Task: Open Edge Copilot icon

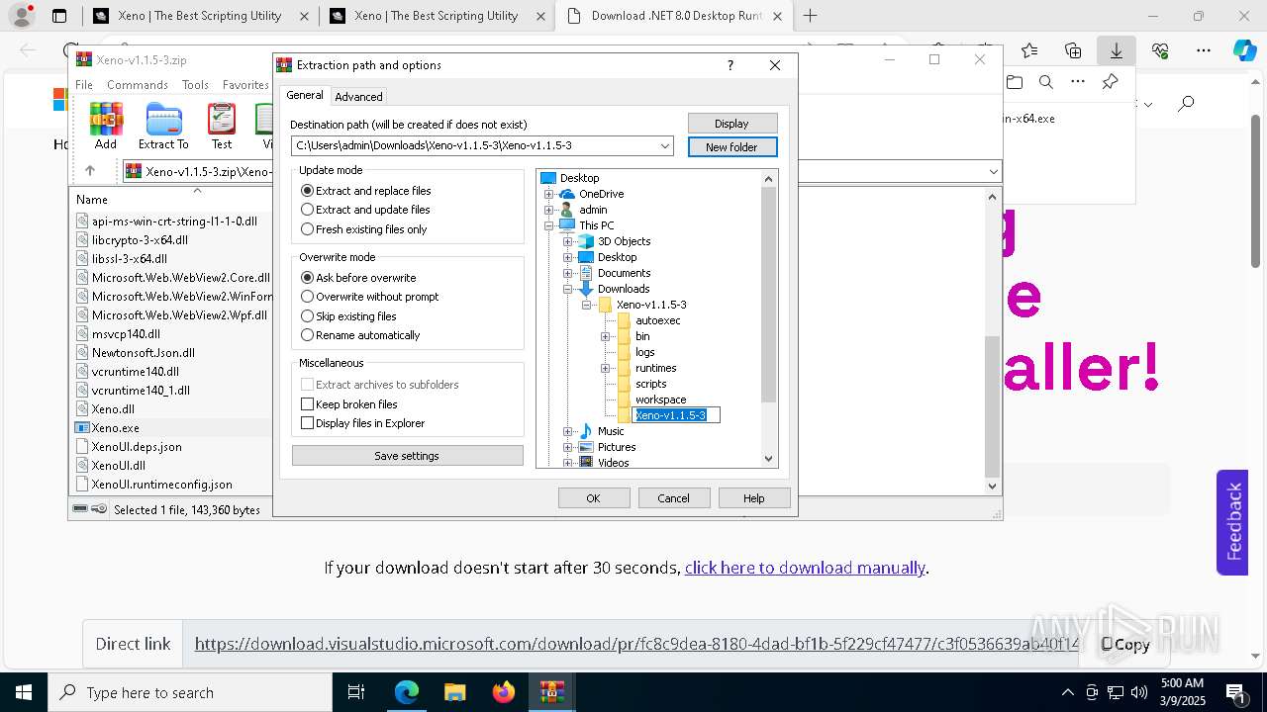Action: point(1244,50)
